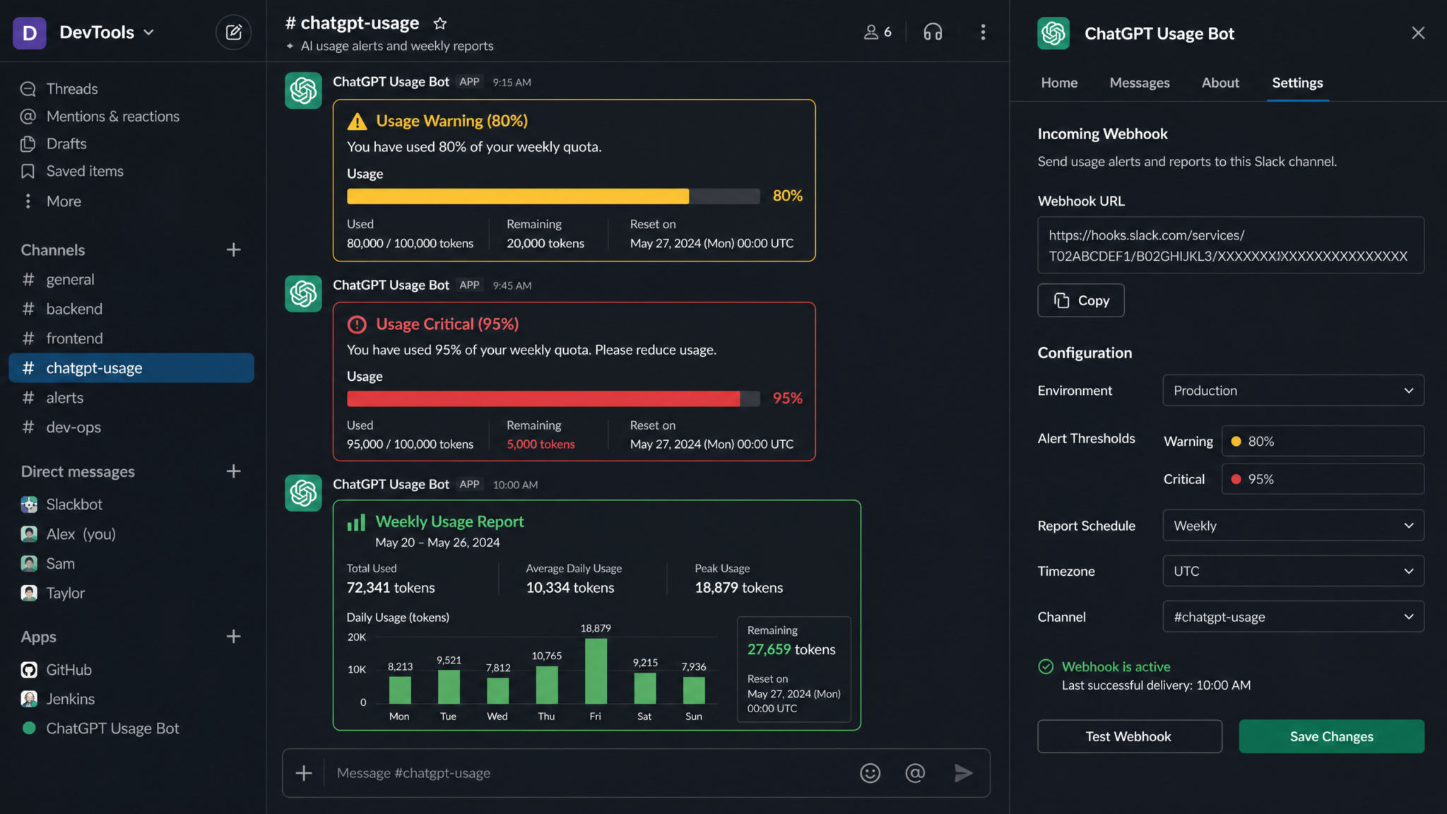Start a new direct message with plus

pyautogui.click(x=234, y=471)
